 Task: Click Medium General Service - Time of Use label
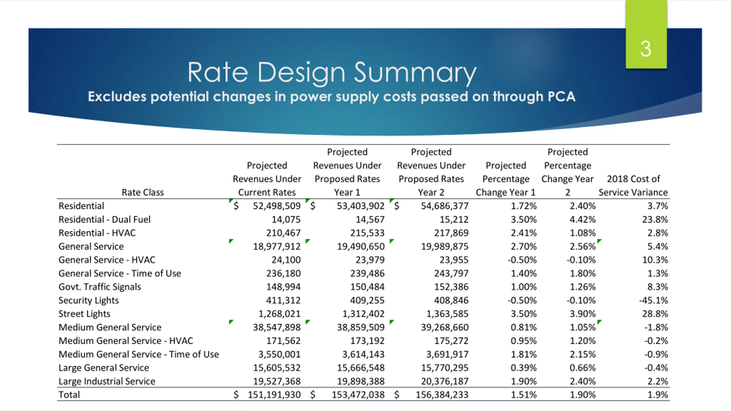point(139,354)
